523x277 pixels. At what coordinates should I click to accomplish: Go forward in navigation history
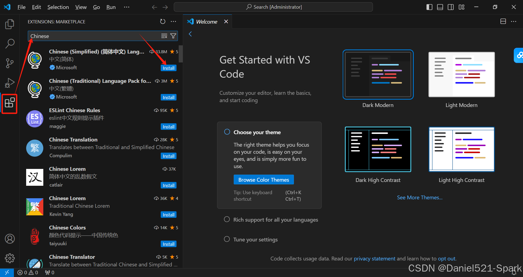[165, 7]
